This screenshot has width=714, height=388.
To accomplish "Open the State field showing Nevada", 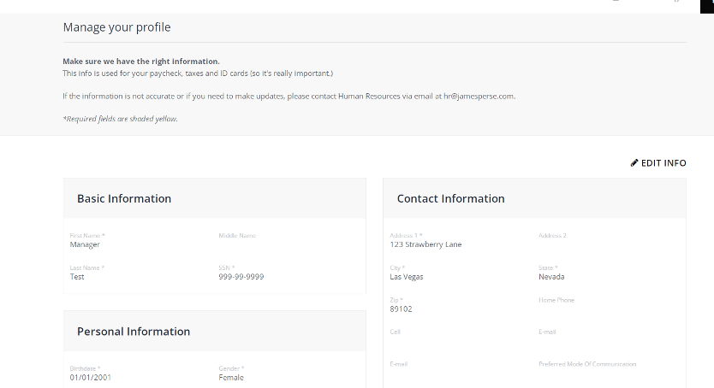I will 551,277.
